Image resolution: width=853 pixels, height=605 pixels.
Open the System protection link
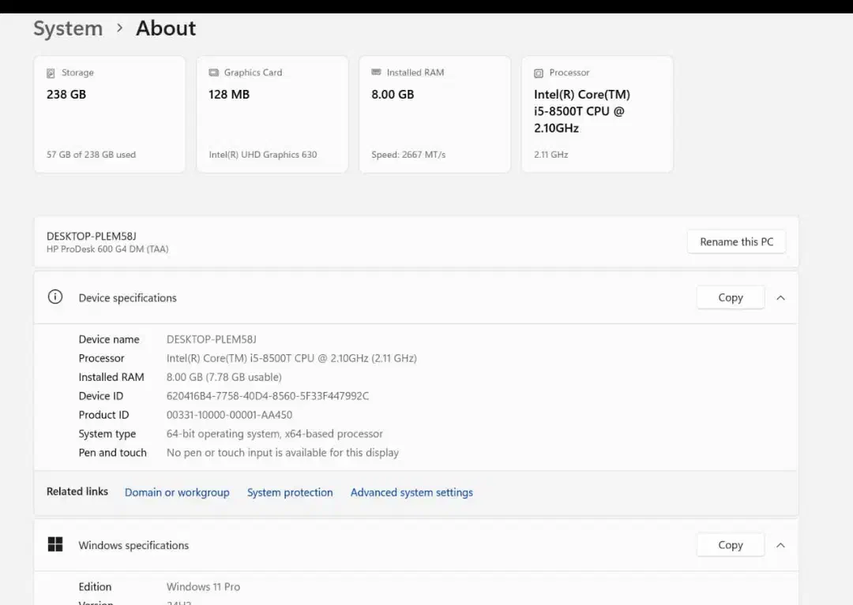(290, 492)
